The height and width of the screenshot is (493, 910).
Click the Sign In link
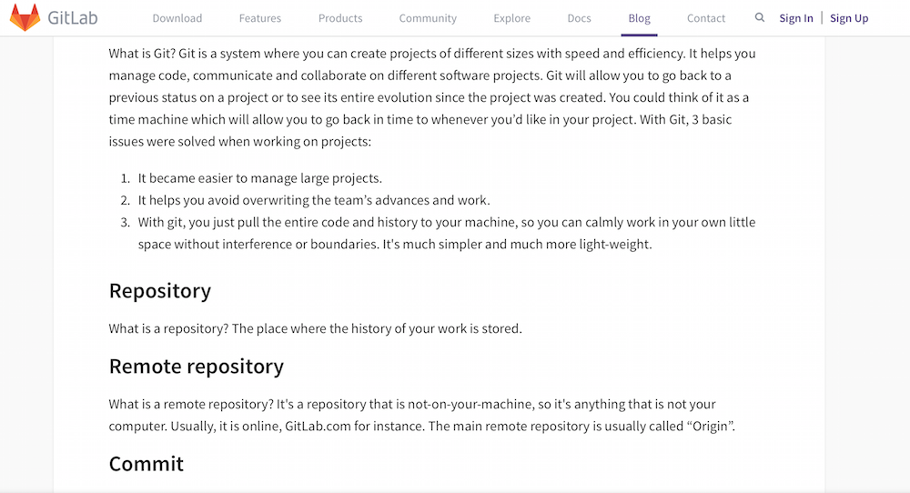(x=795, y=18)
